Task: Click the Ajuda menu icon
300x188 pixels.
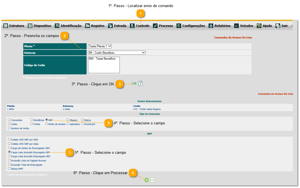Action: 259,26
